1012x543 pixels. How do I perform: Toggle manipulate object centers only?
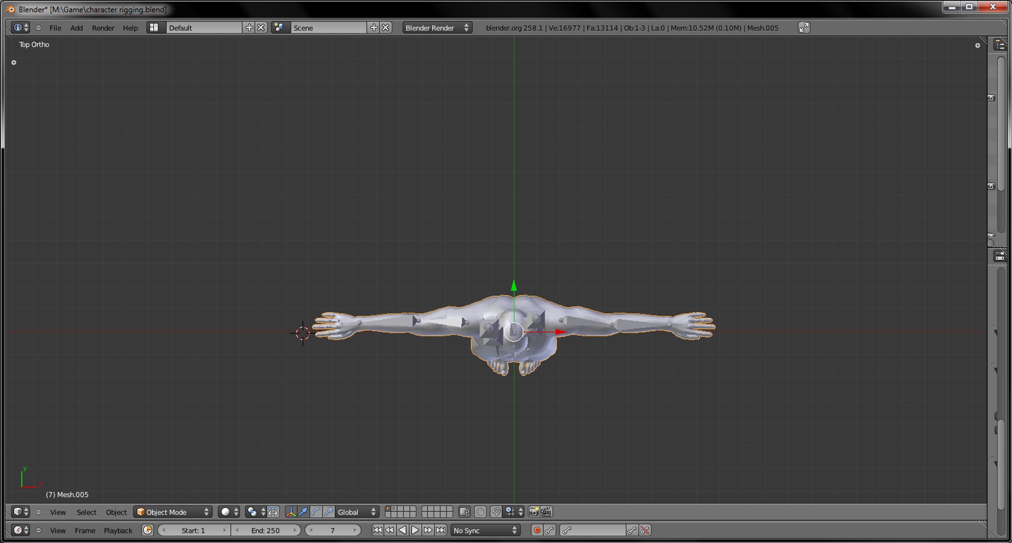click(273, 512)
